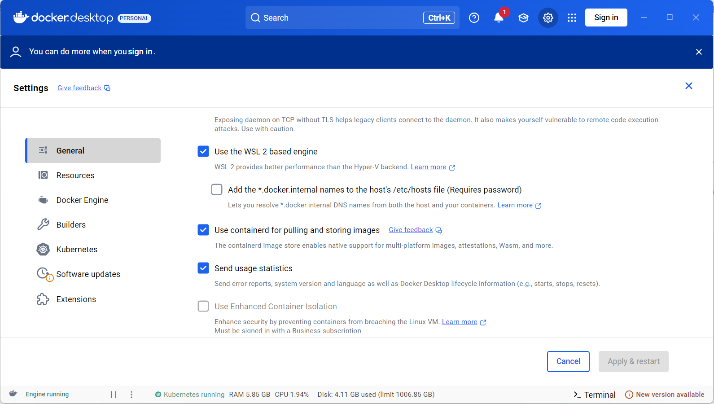The width and height of the screenshot is (714, 404).
Task: Open Give feedback link beside Settings title
Action: coord(79,88)
